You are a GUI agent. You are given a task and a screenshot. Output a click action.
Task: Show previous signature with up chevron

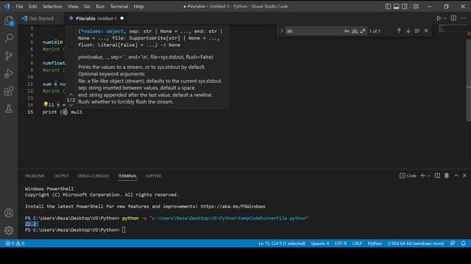[x=71, y=95]
